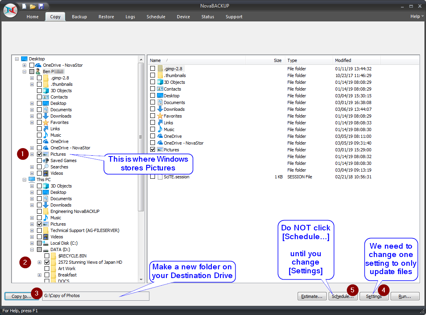Screen dimensions: 426x315
Task: Expand the Technical Support (AG-FILESERVER) node
Action: 32,230
